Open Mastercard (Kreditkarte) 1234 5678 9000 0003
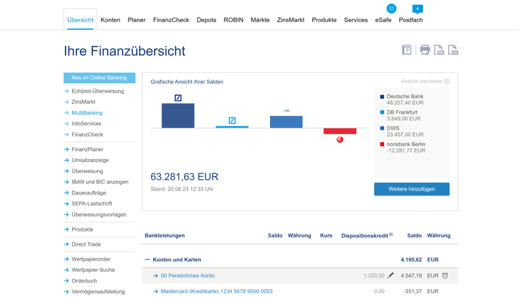 pyautogui.click(x=217, y=291)
